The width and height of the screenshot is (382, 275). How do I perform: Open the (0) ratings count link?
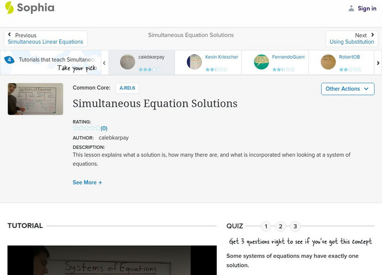[104, 128]
